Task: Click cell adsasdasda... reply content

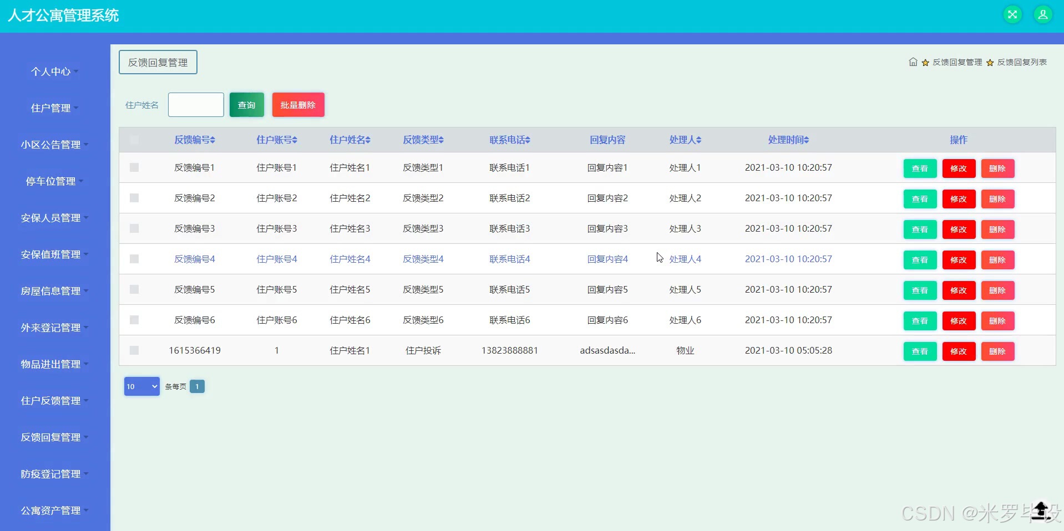Action: pos(607,350)
